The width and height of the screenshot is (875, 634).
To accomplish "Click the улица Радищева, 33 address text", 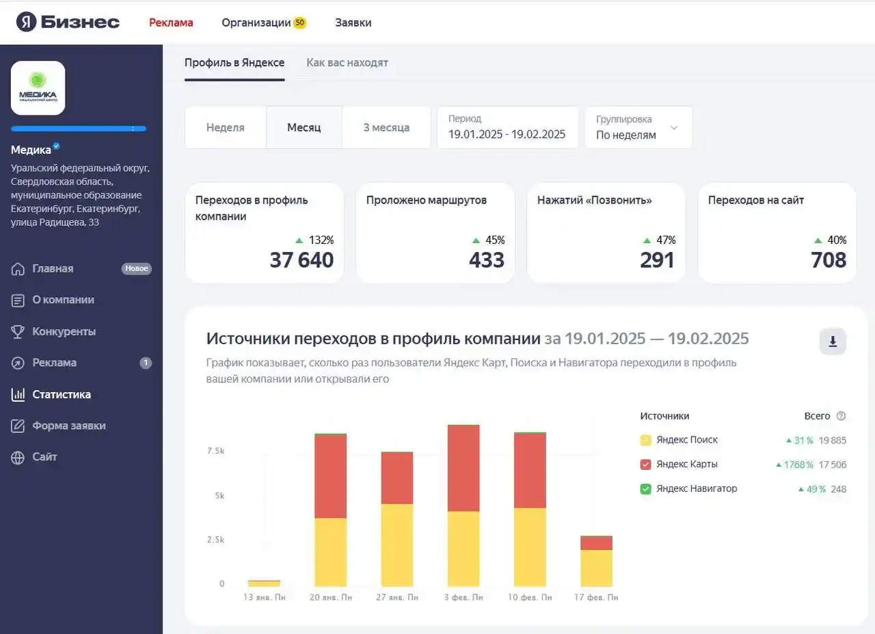I will coord(55,222).
